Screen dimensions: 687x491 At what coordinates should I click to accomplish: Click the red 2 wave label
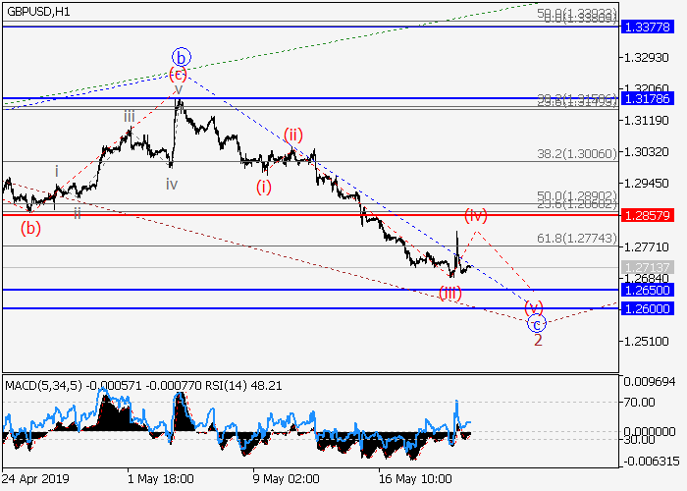[x=538, y=340]
